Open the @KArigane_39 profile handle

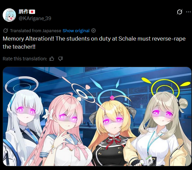tap(35, 18)
